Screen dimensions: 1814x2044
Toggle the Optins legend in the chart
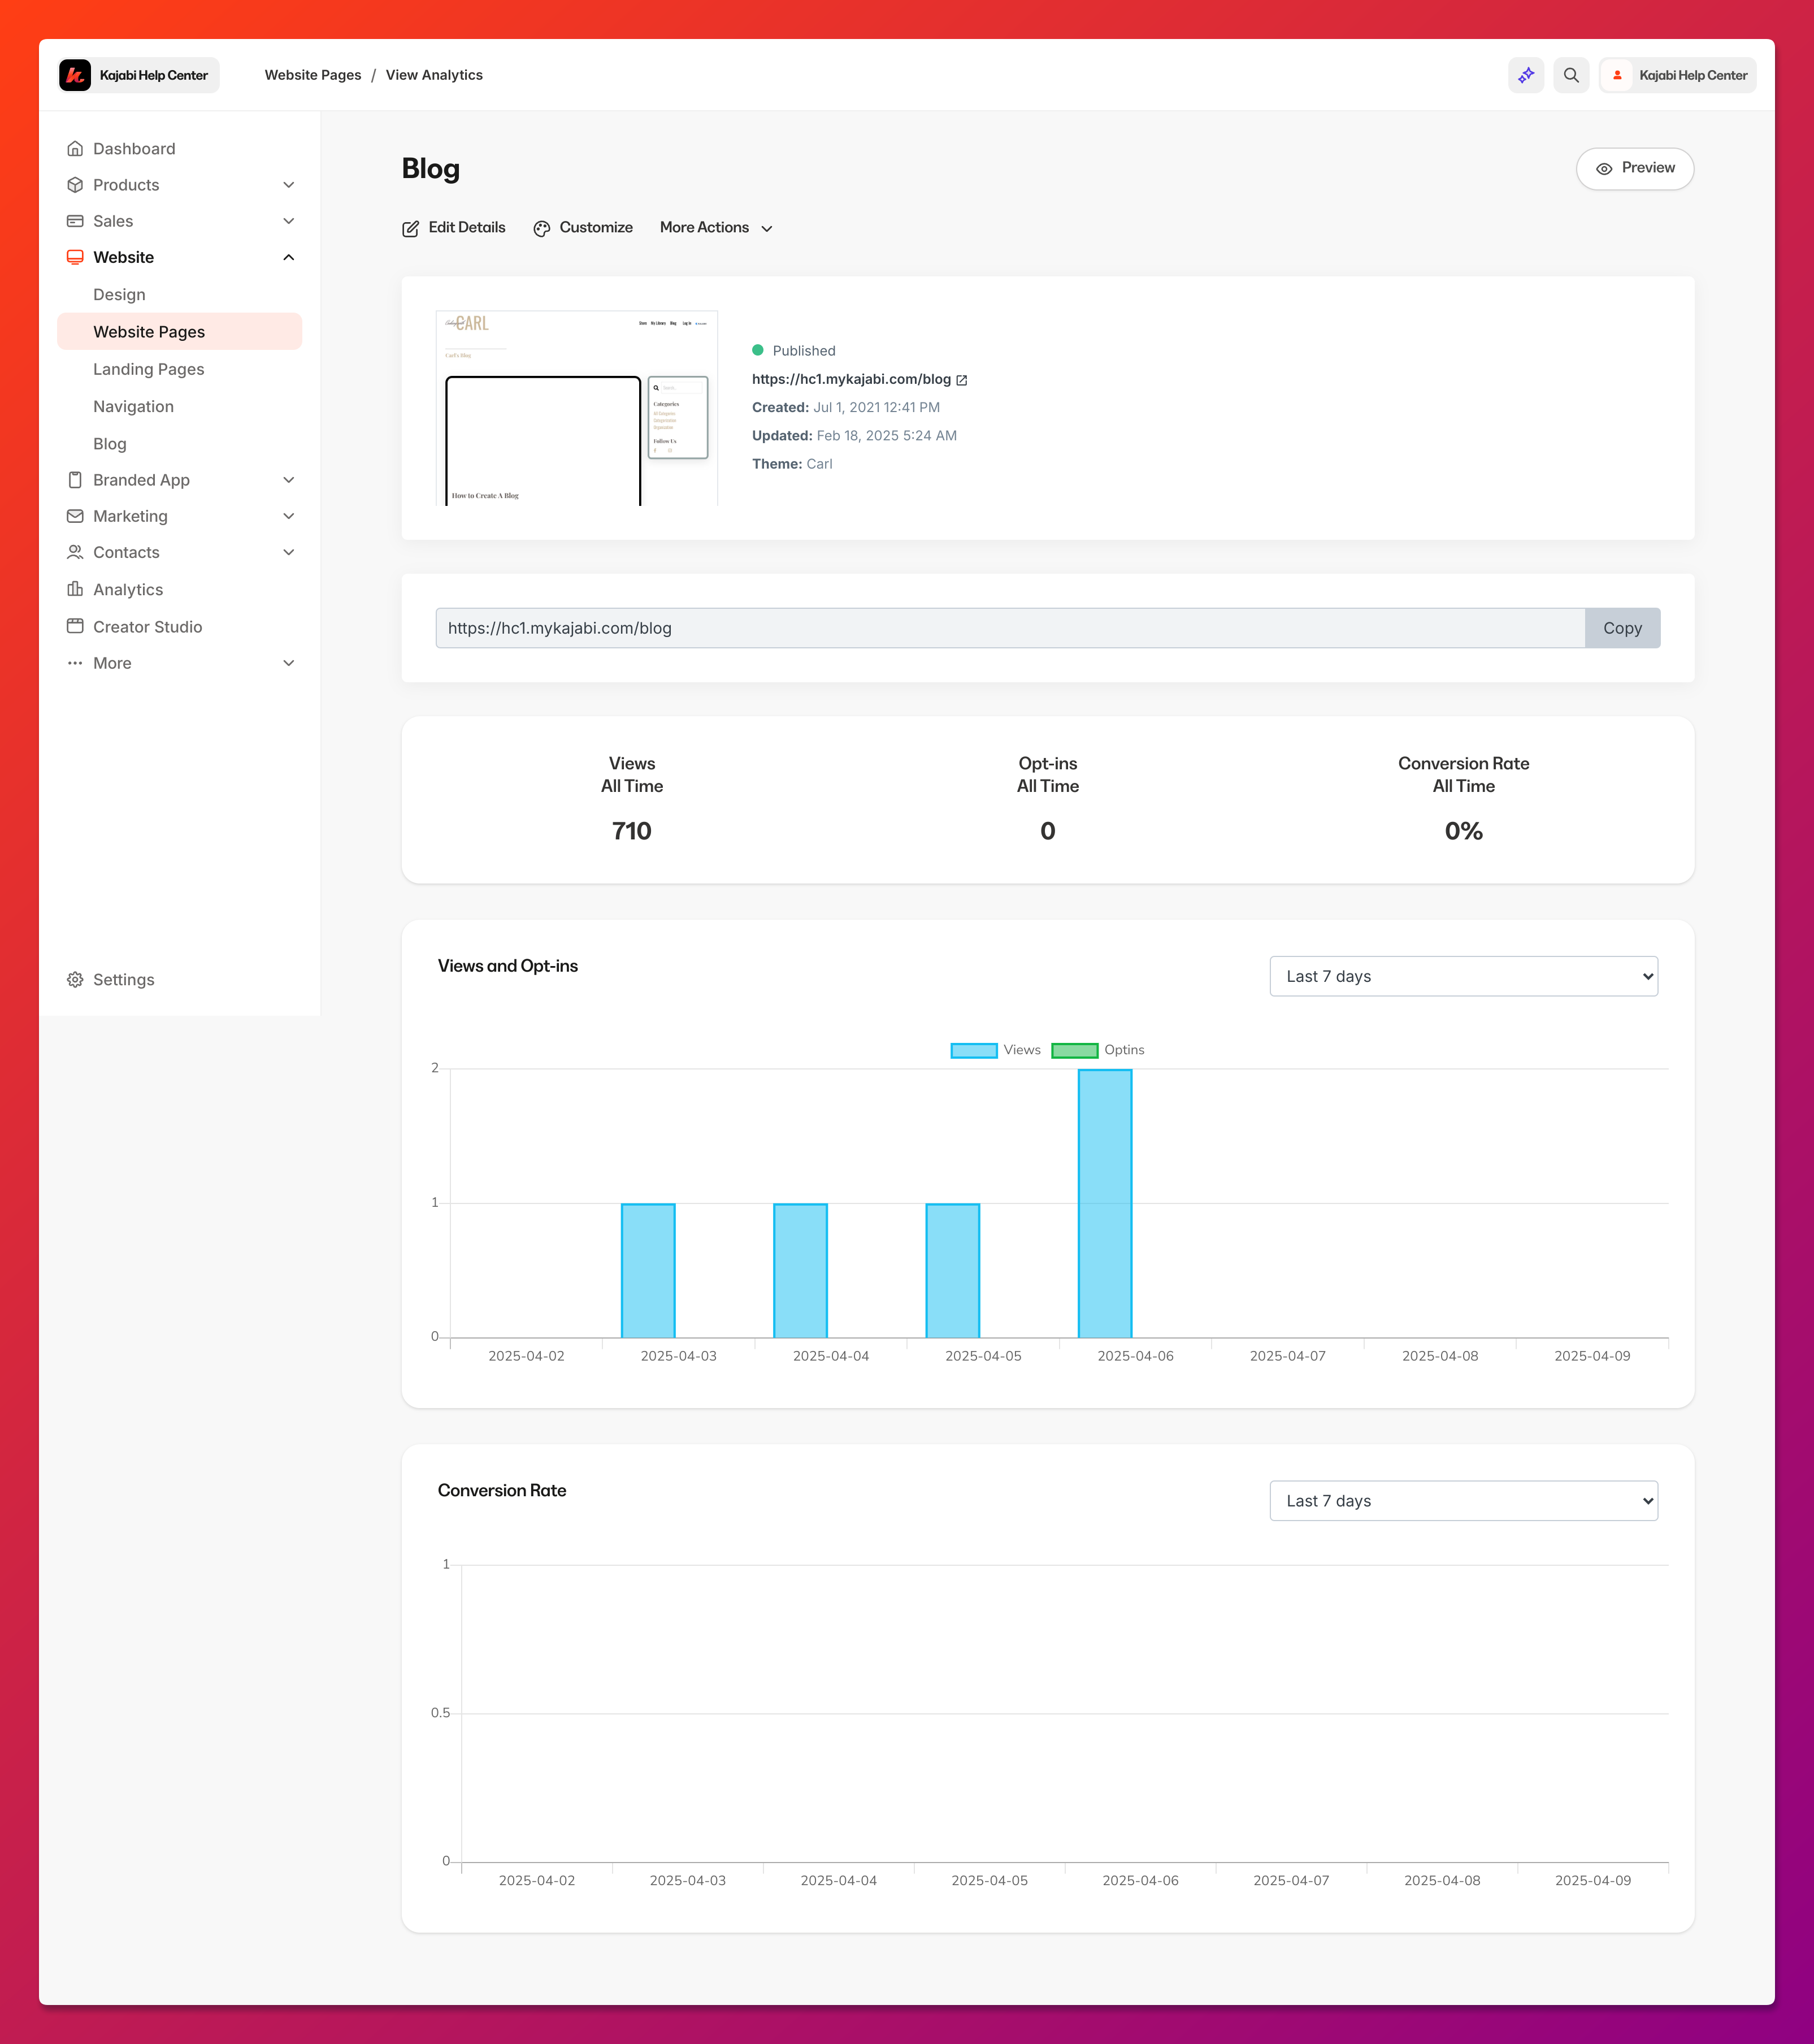click(x=1074, y=1050)
